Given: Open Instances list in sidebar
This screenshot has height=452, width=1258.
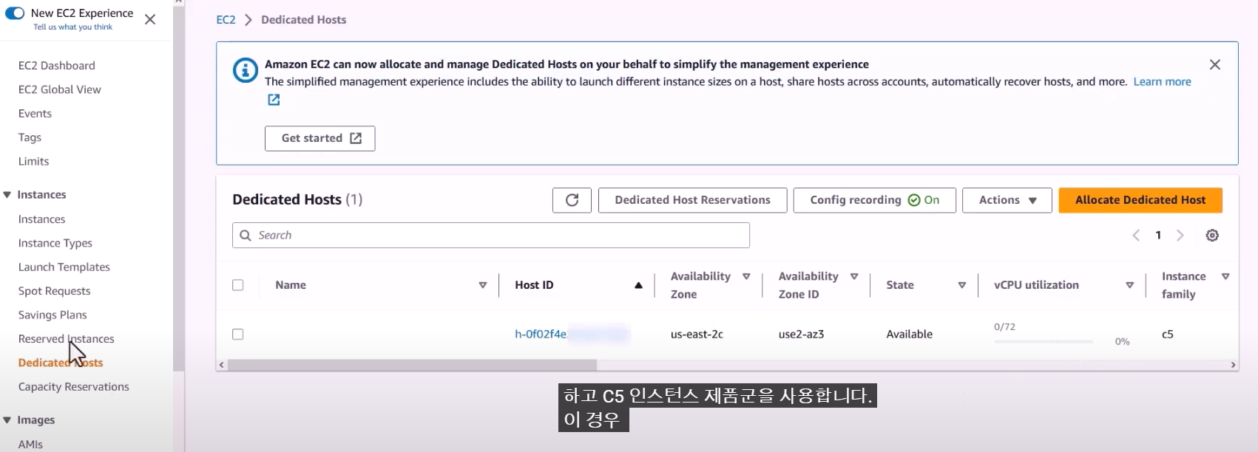Looking at the screenshot, I should 41,219.
